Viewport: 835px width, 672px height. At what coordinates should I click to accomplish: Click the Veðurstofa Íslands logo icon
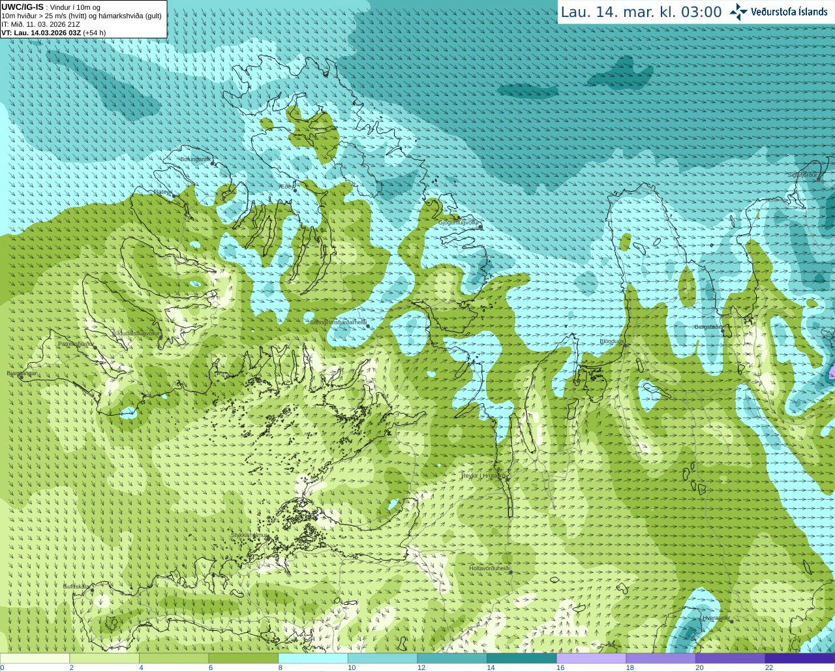(738, 12)
